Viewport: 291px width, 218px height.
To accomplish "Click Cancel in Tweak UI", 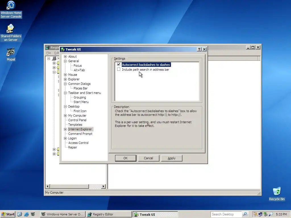I will click(148, 158).
